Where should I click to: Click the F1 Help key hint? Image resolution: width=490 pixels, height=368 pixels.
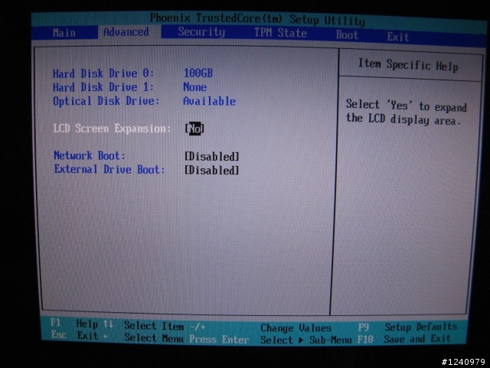[x=74, y=324]
